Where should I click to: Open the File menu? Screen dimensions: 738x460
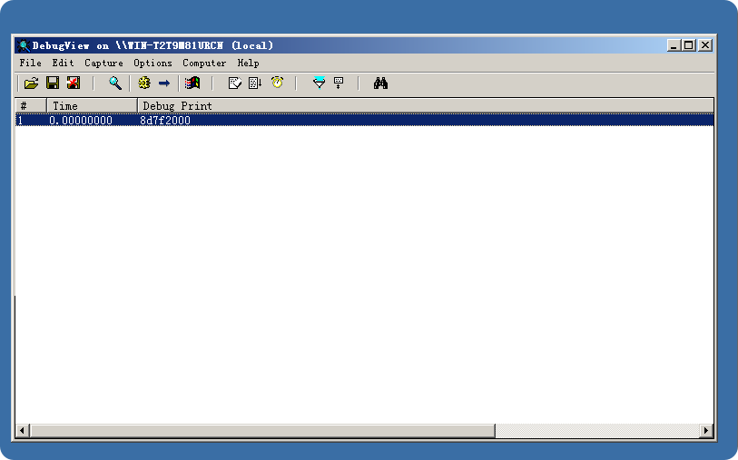click(x=30, y=63)
